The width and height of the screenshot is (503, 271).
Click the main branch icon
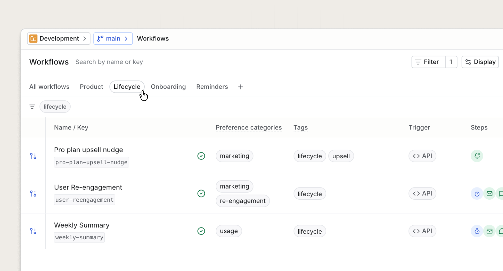100,39
